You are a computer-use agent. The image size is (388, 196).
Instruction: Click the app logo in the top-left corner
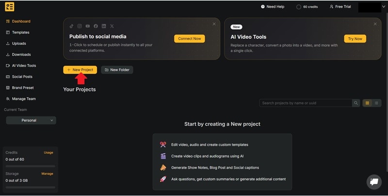click(x=9, y=7)
